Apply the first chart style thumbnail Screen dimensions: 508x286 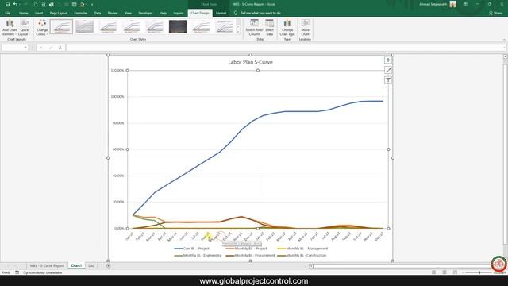[x=61, y=26]
